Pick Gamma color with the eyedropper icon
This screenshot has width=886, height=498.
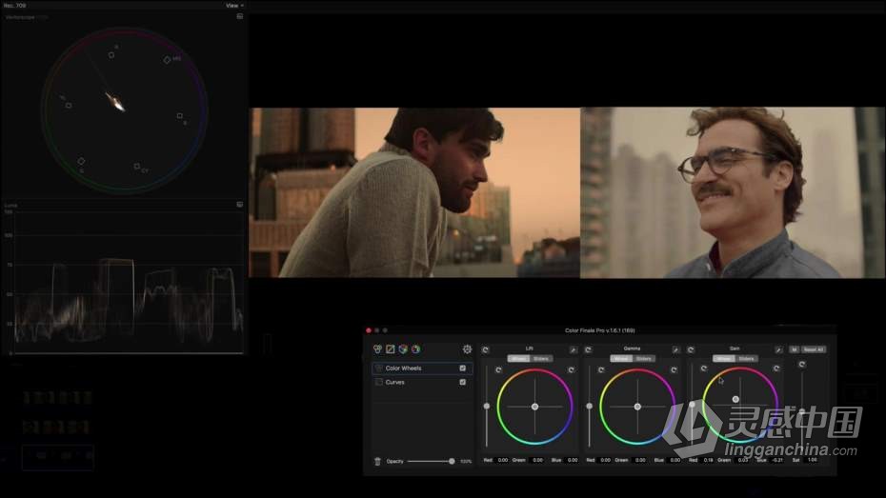(x=675, y=350)
